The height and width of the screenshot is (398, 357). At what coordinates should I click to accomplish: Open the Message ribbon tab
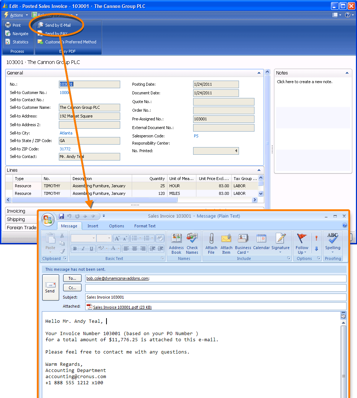(69, 226)
